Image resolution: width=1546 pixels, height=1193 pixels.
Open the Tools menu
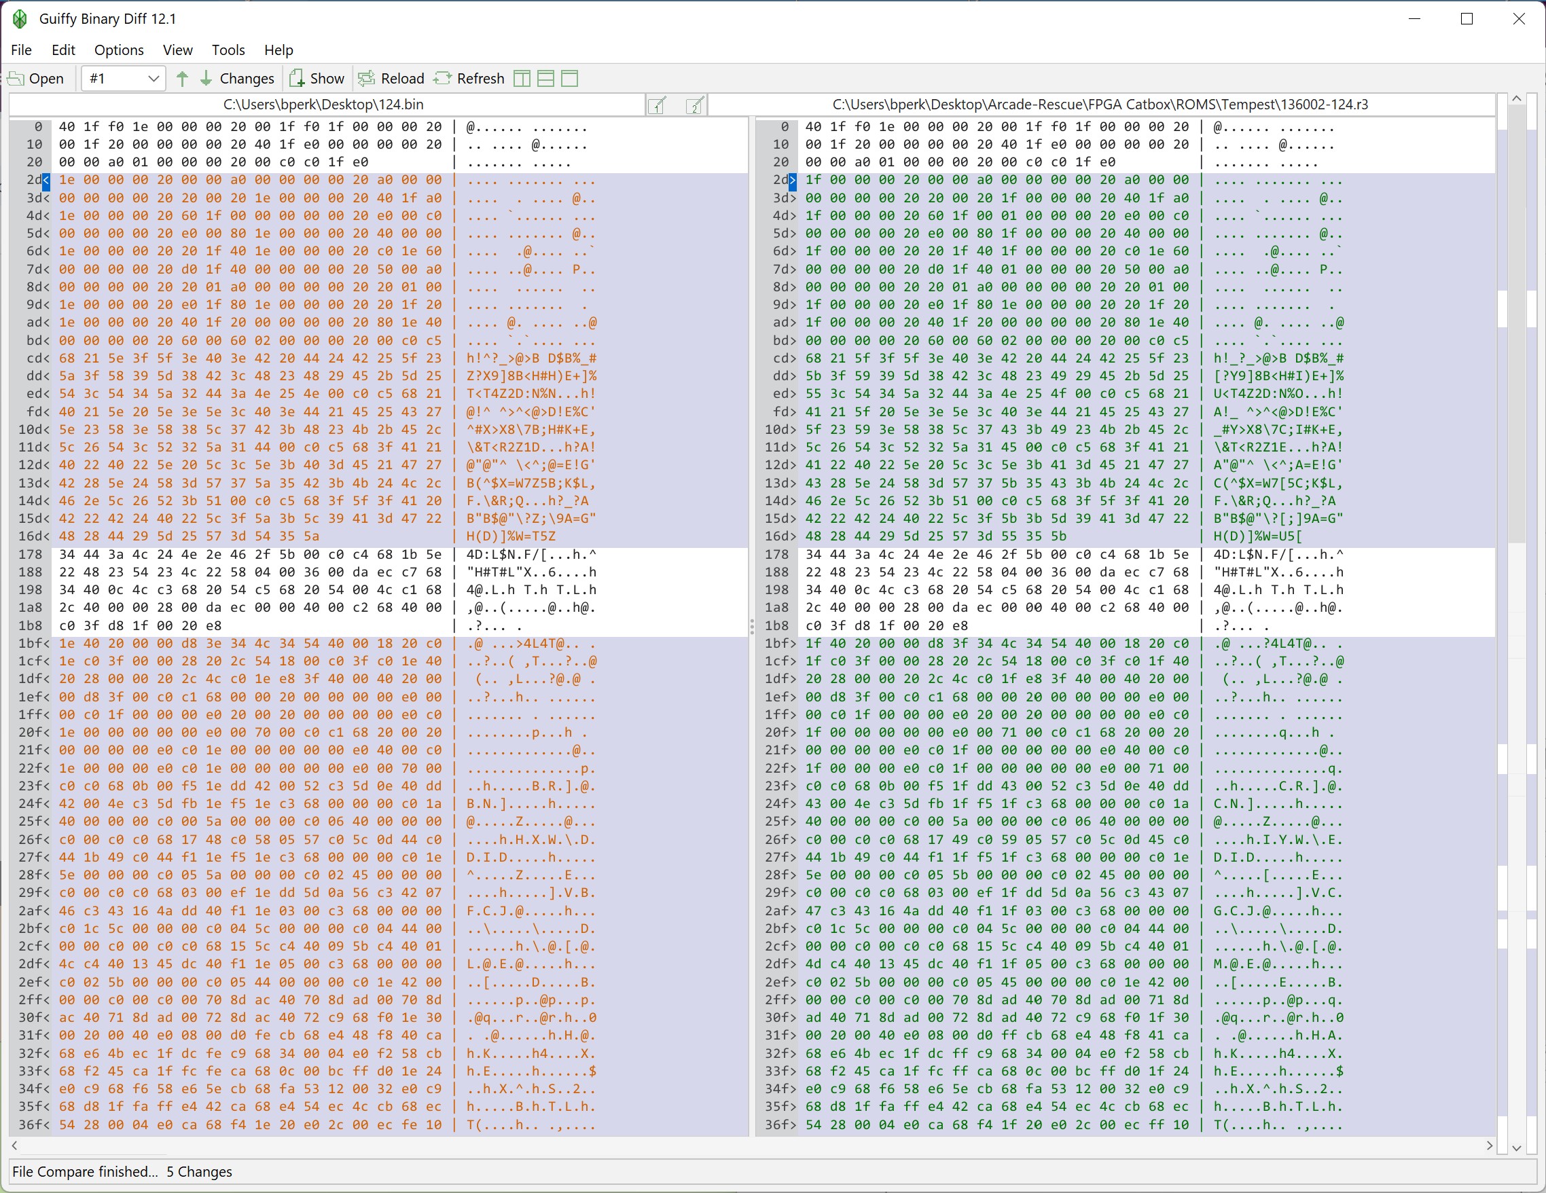tap(228, 50)
